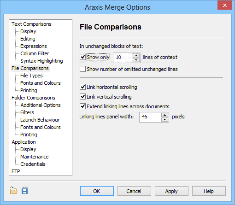Select Folder Comparisons category
235x205 pixels.
33,98
